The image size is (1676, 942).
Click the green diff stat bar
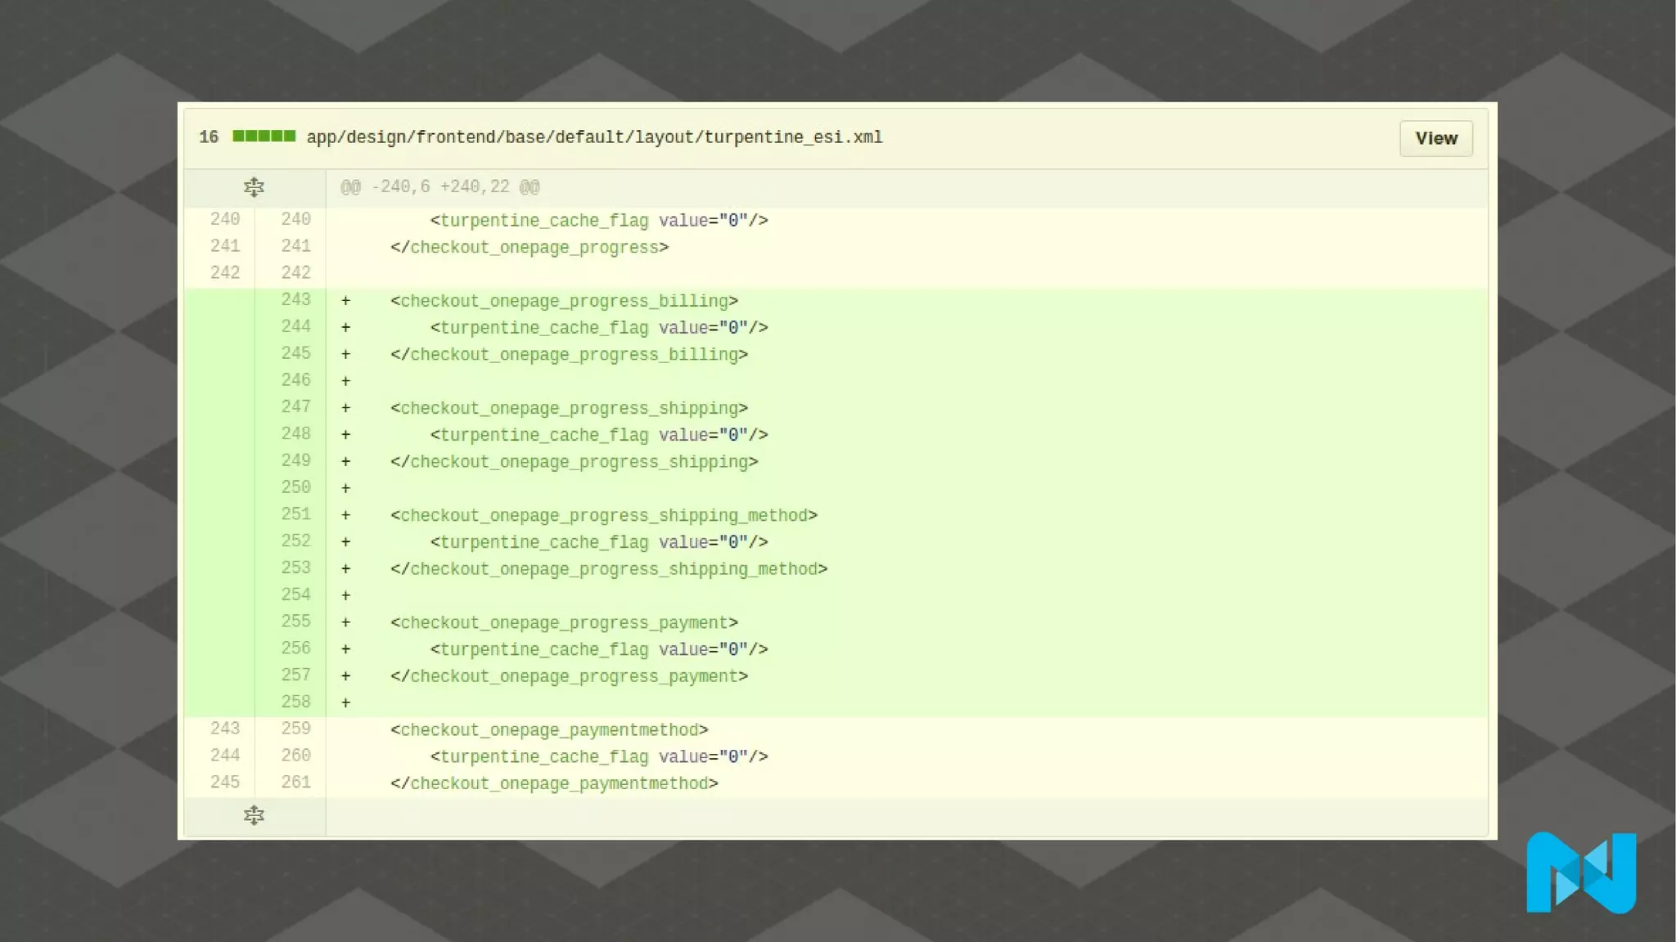pyautogui.click(x=264, y=137)
